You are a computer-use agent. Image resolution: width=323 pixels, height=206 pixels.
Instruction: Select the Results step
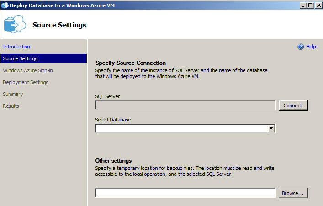[11, 106]
